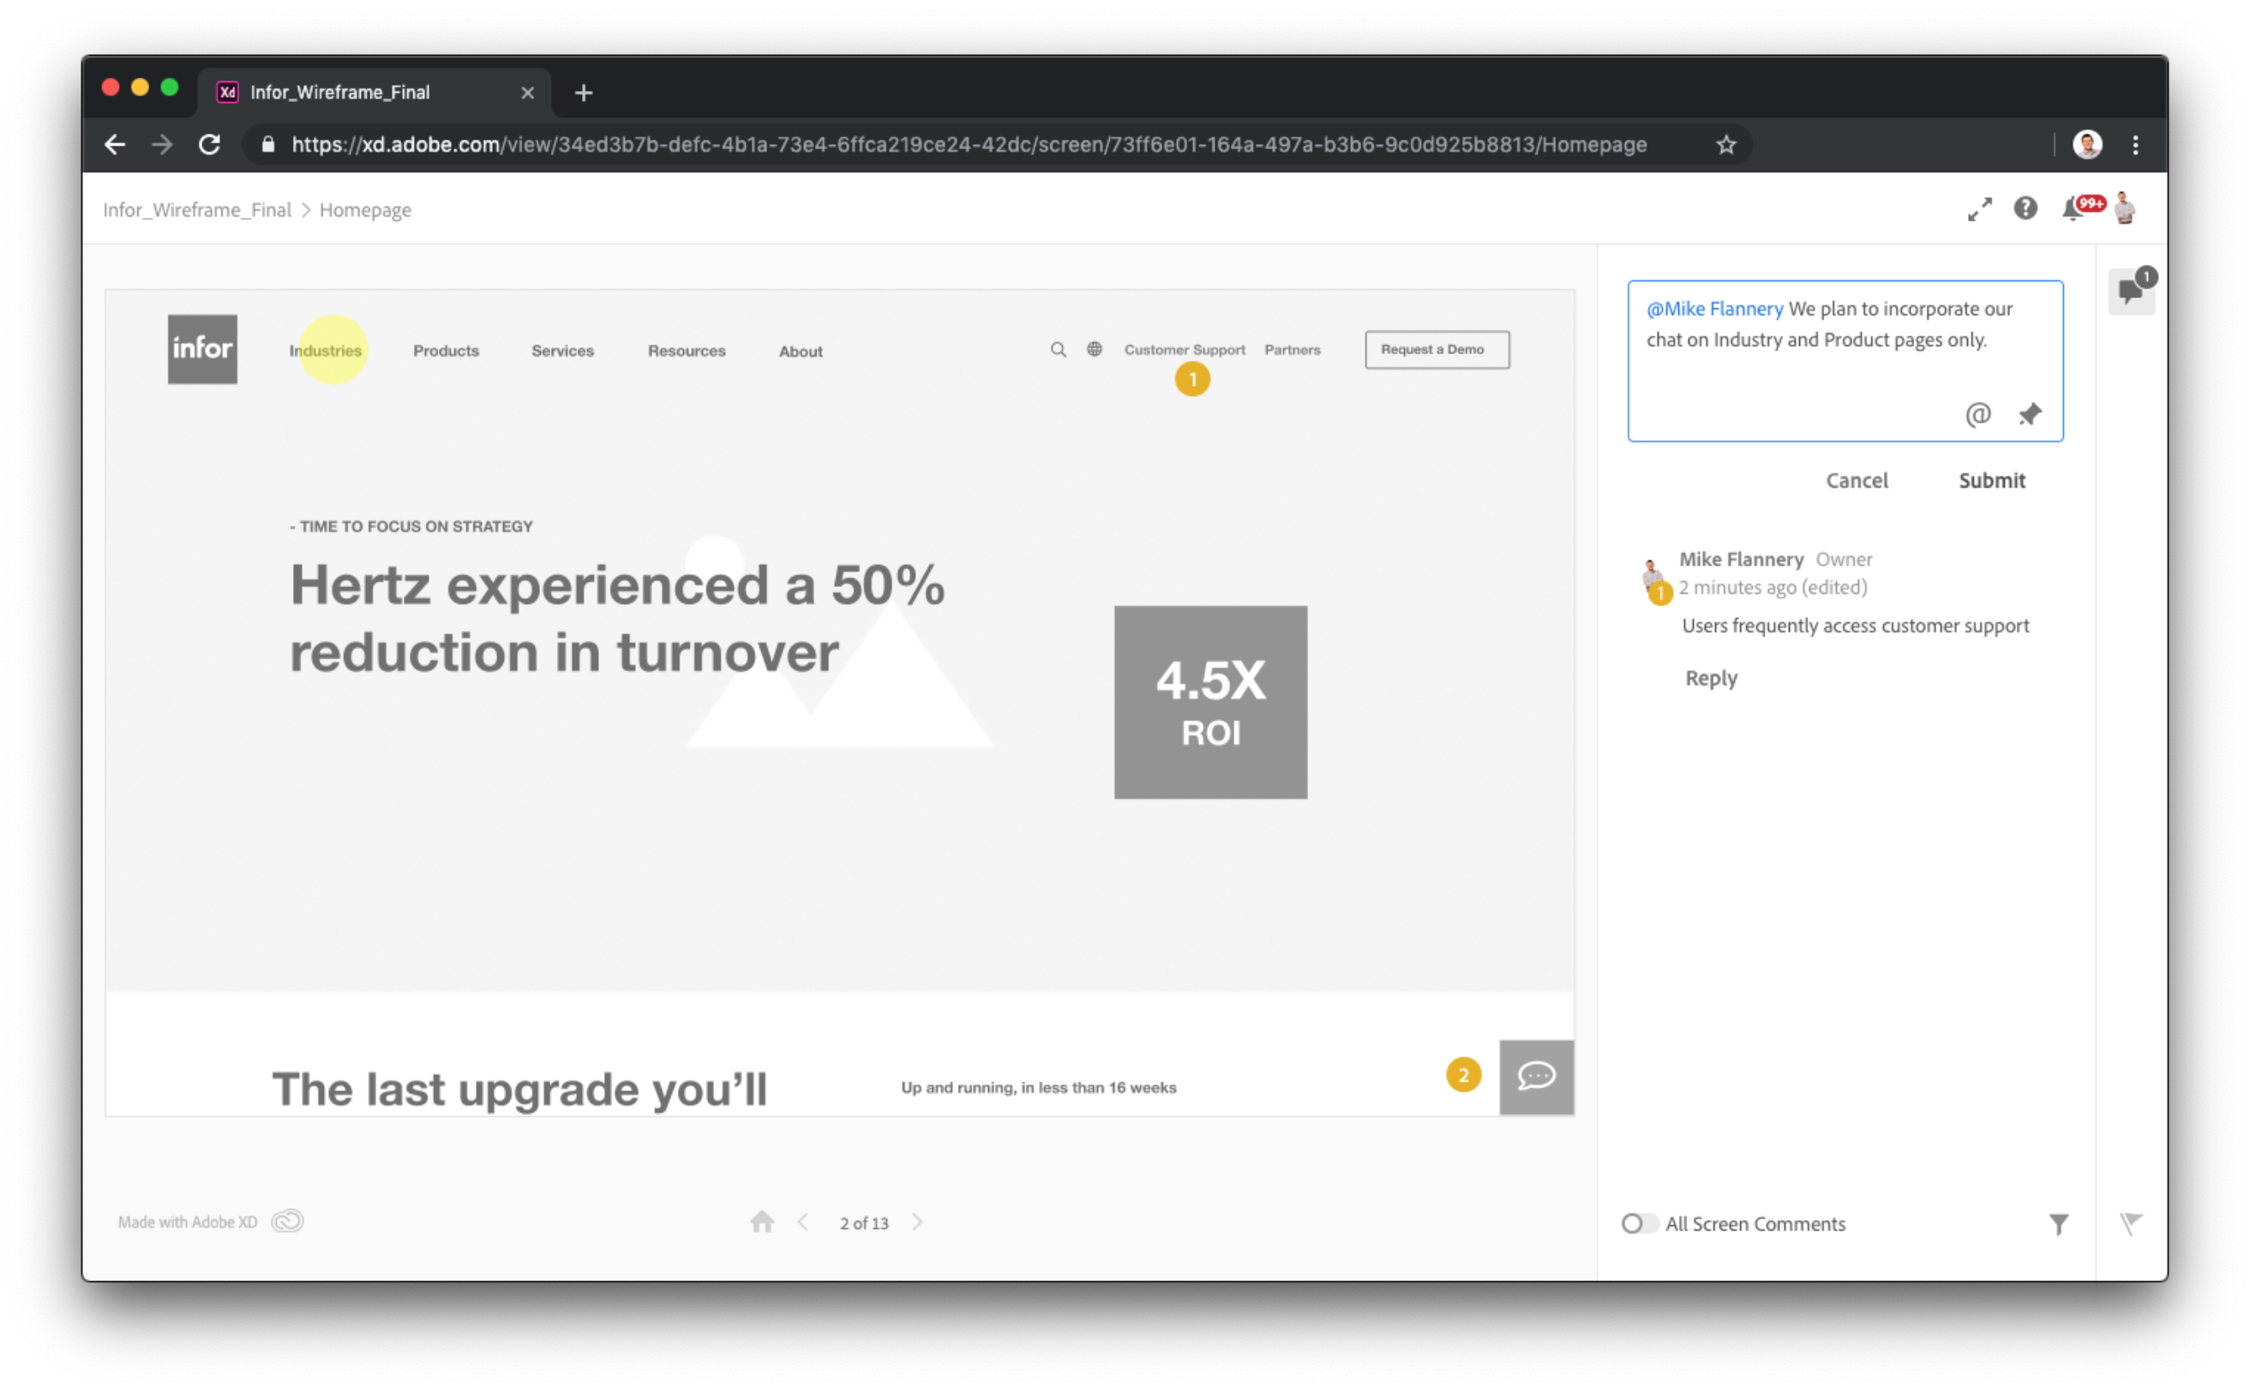The width and height of the screenshot is (2250, 1390).
Task: Reload the page
Action: click(210, 144)
